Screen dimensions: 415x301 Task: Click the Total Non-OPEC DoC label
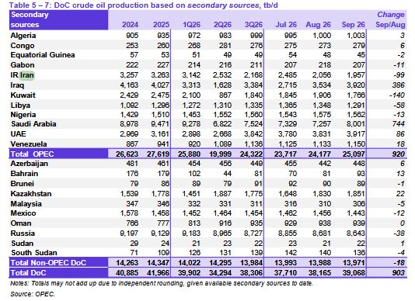(48, 263)
